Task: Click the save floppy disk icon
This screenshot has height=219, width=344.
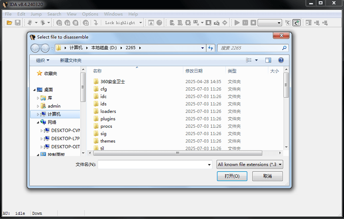Action: tap(18, 23)
